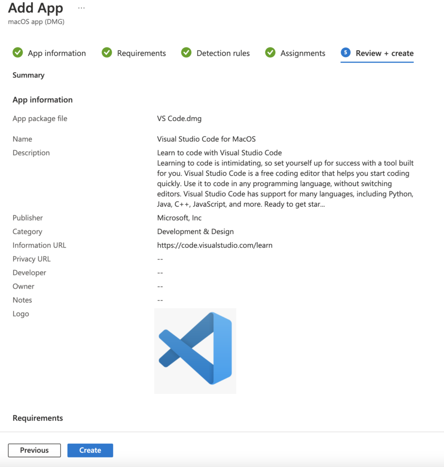Click the Privacy URL label

31,259
